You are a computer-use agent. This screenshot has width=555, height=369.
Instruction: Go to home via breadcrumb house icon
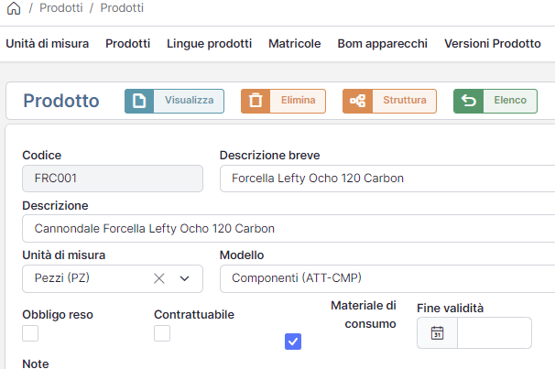click(14, 8)
